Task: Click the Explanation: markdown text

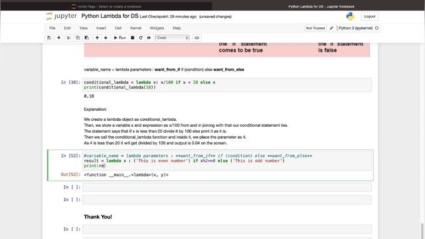Action: pos(96,110)
